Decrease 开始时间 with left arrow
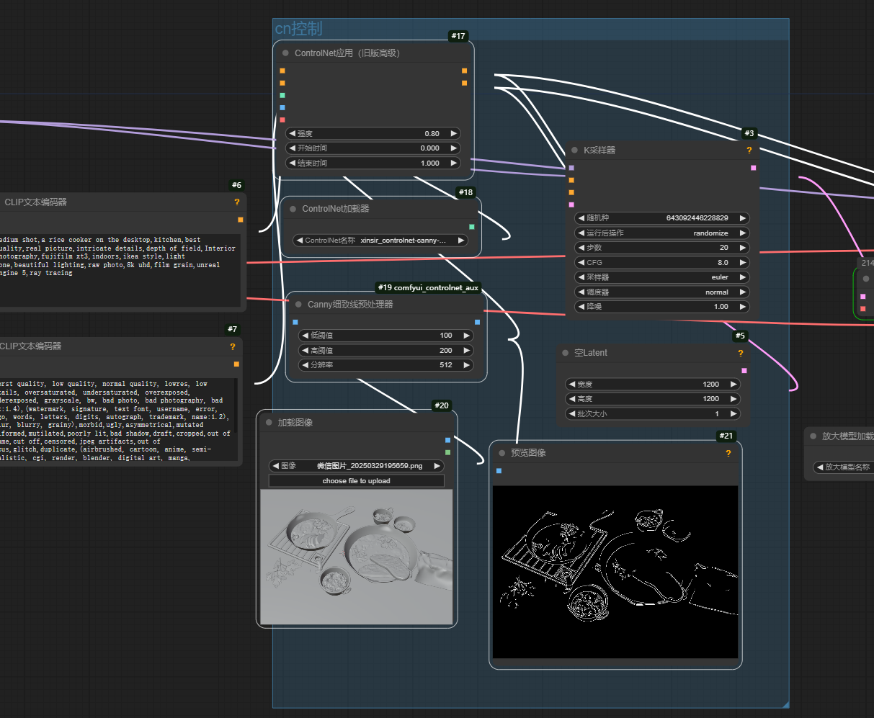The width and height of the screenshot is (874, 718). (292, 148)
